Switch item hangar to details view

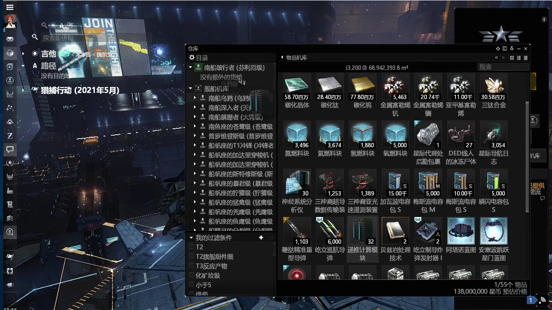pos(519,58)
